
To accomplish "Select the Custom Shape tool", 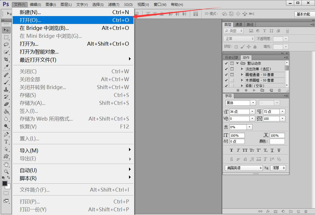I will click(6, 156).
